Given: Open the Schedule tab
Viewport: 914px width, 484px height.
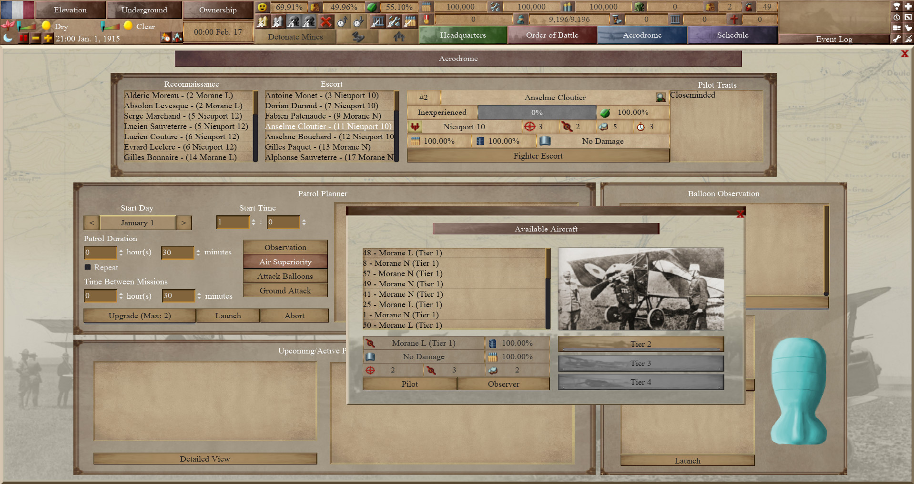Looking at the screenshot, I should [732, 35].
